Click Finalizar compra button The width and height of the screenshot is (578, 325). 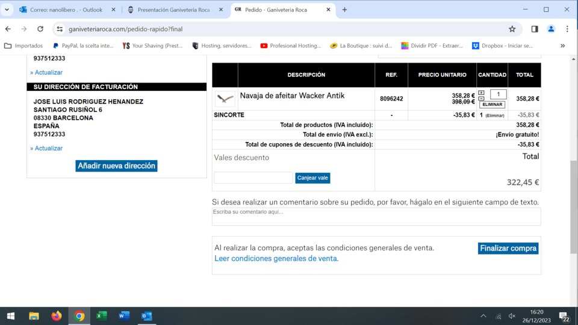tap(508, 248)
